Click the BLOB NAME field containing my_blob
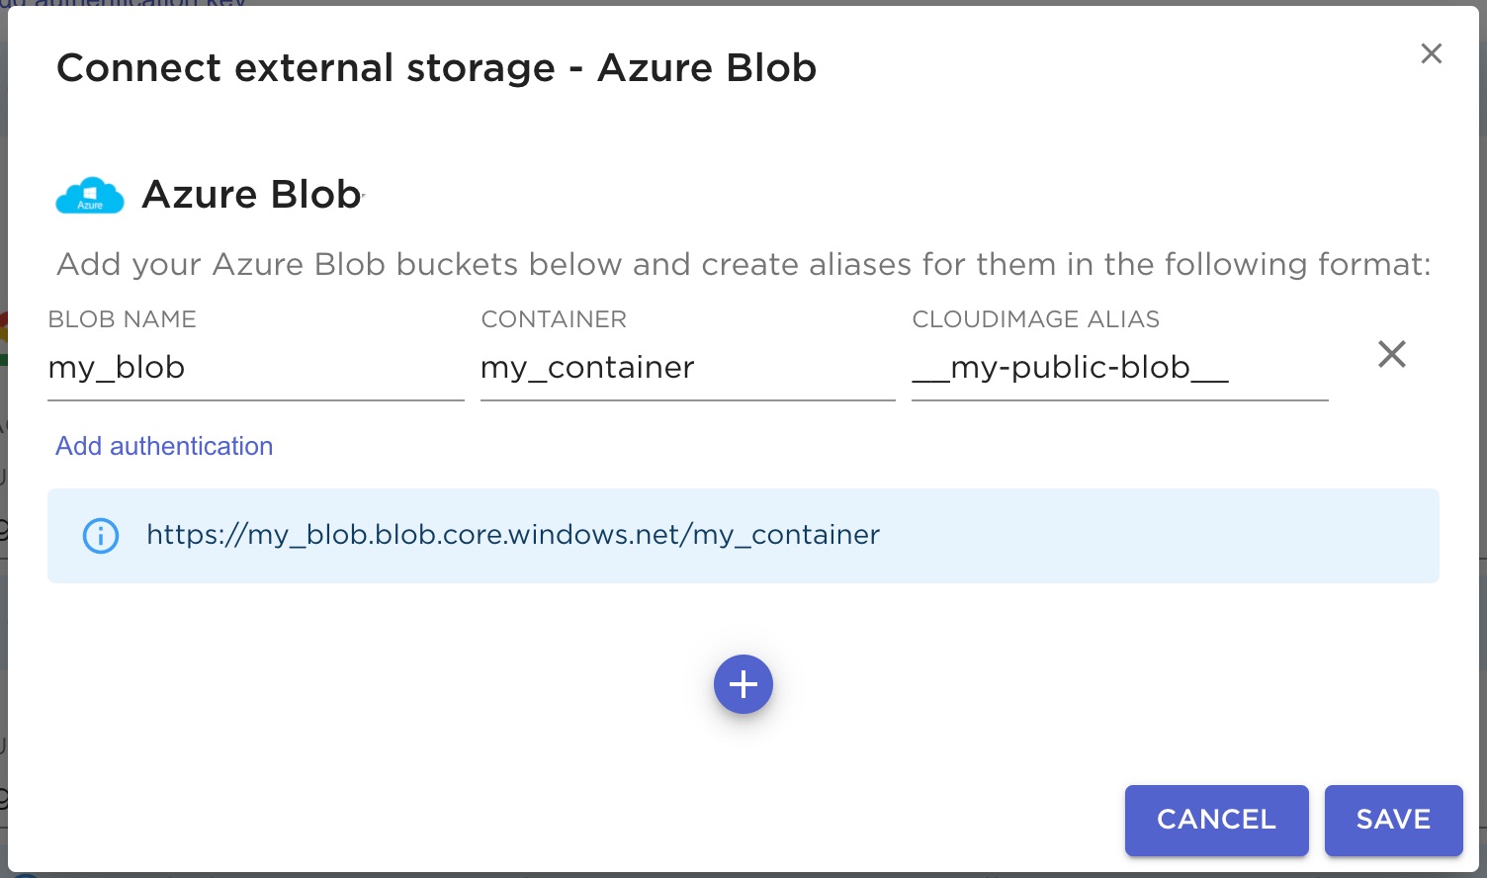1487x878 pixels. 255,368
